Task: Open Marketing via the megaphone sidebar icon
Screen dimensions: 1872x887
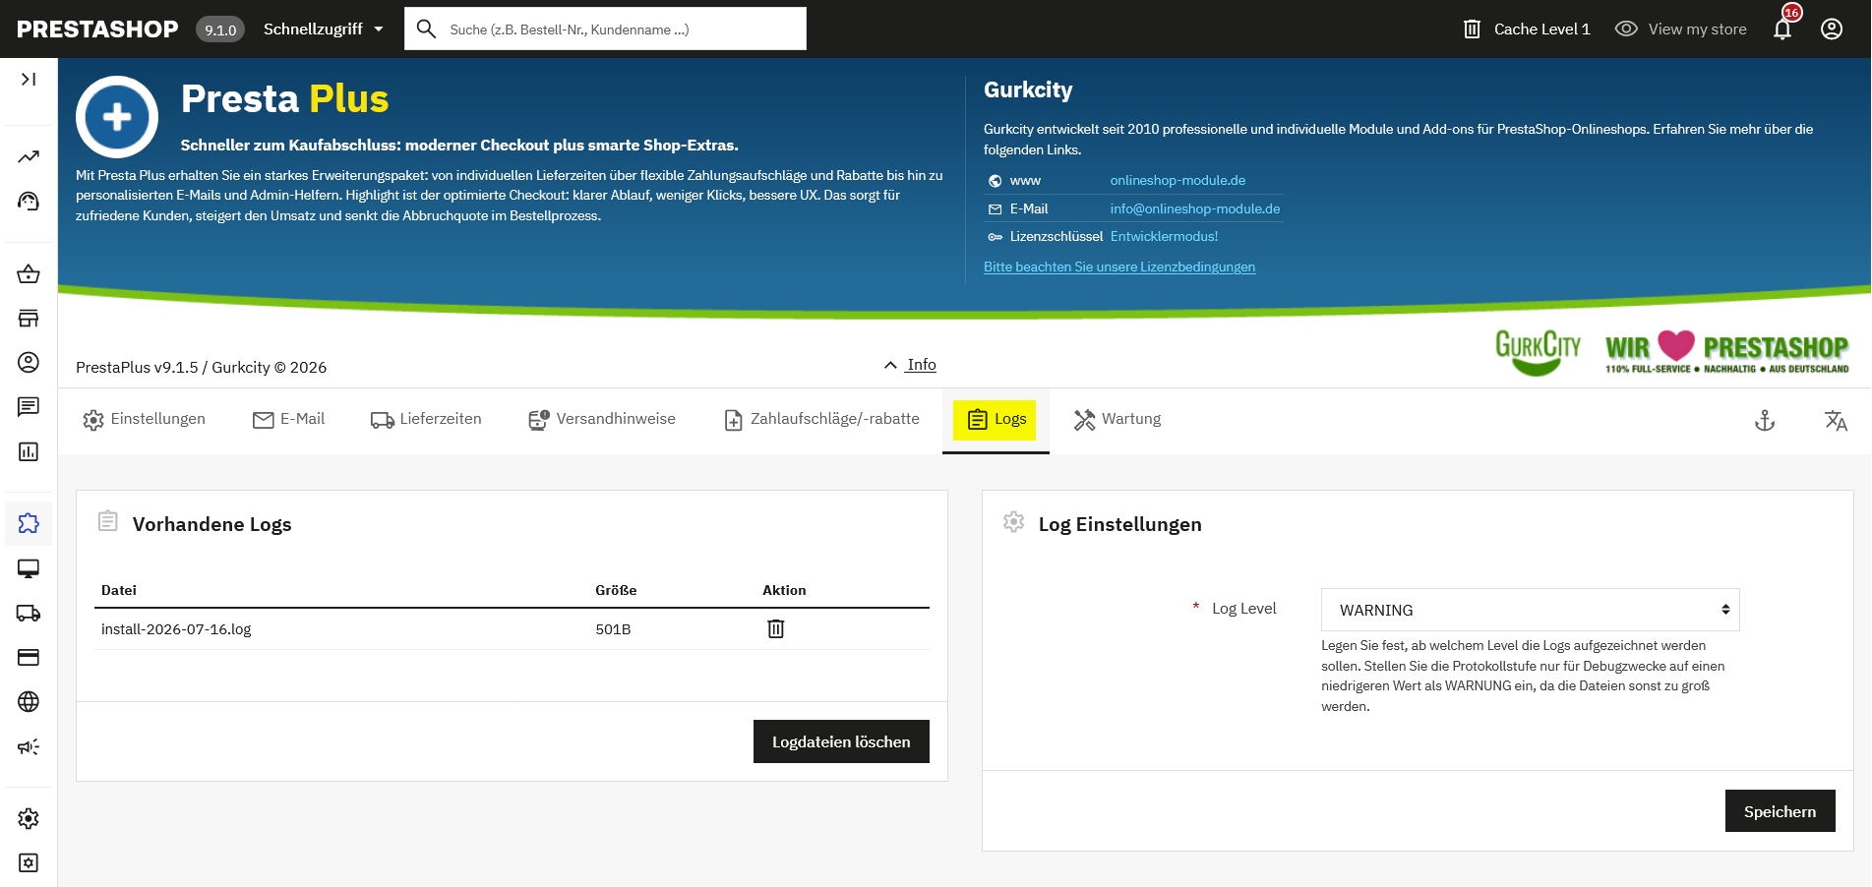Action: click(29, 746)
